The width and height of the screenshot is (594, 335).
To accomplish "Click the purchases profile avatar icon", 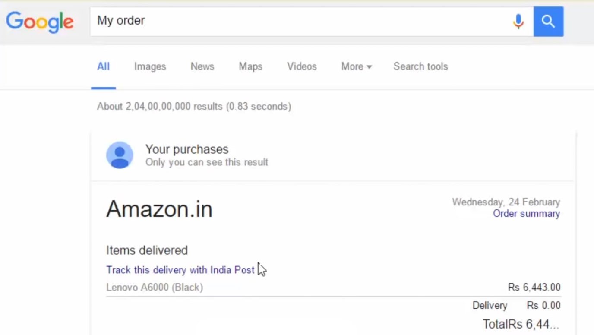I will click(x=120, y=155).
